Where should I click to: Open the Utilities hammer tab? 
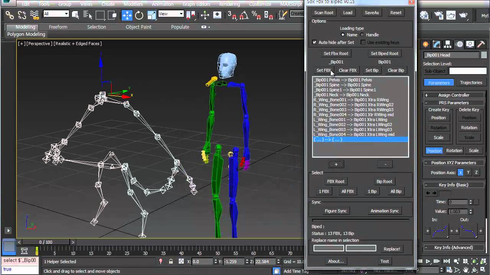(481, 44)
